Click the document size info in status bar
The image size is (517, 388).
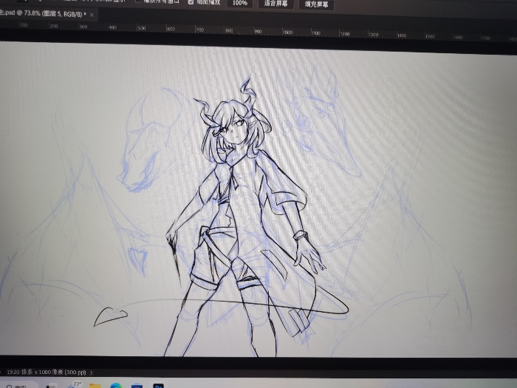pos(44,372)
